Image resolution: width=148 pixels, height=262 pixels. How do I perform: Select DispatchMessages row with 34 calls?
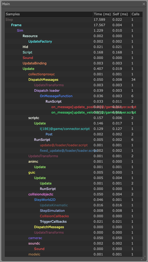point(74,80)
